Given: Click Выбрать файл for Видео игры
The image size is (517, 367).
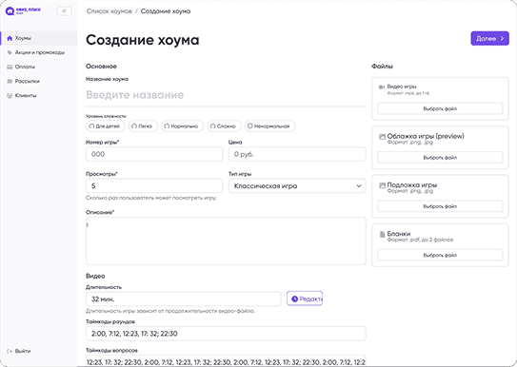Looking at the screenshot, I should click(x=440, y=108).
